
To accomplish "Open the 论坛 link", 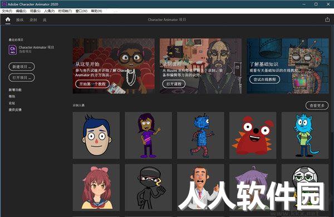I will 12,103.
